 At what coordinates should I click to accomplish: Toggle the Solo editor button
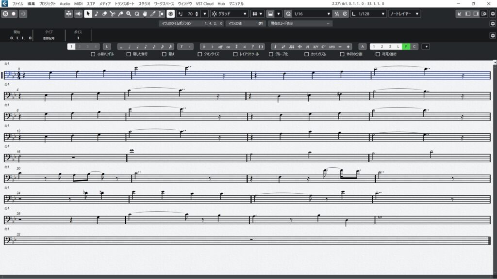coord(68,14)
